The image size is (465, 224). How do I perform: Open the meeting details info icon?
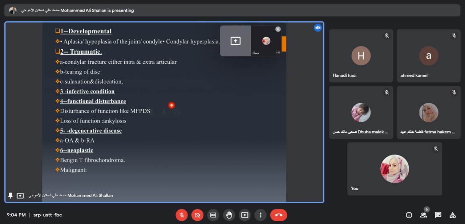(409, 215)
